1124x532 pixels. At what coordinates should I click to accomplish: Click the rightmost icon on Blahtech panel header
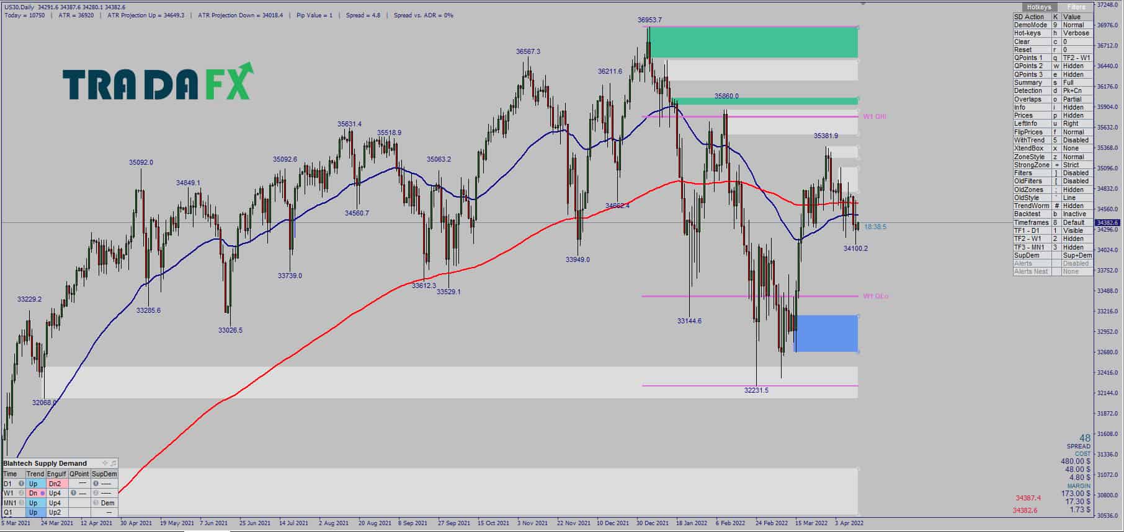[x=113, y=463]
